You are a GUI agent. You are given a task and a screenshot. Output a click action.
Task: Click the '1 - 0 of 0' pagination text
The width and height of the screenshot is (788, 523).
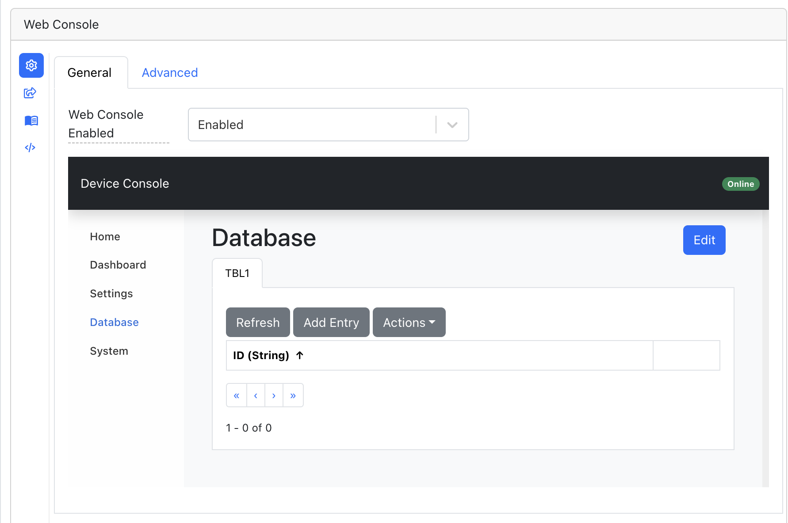[x=249, y=428]
